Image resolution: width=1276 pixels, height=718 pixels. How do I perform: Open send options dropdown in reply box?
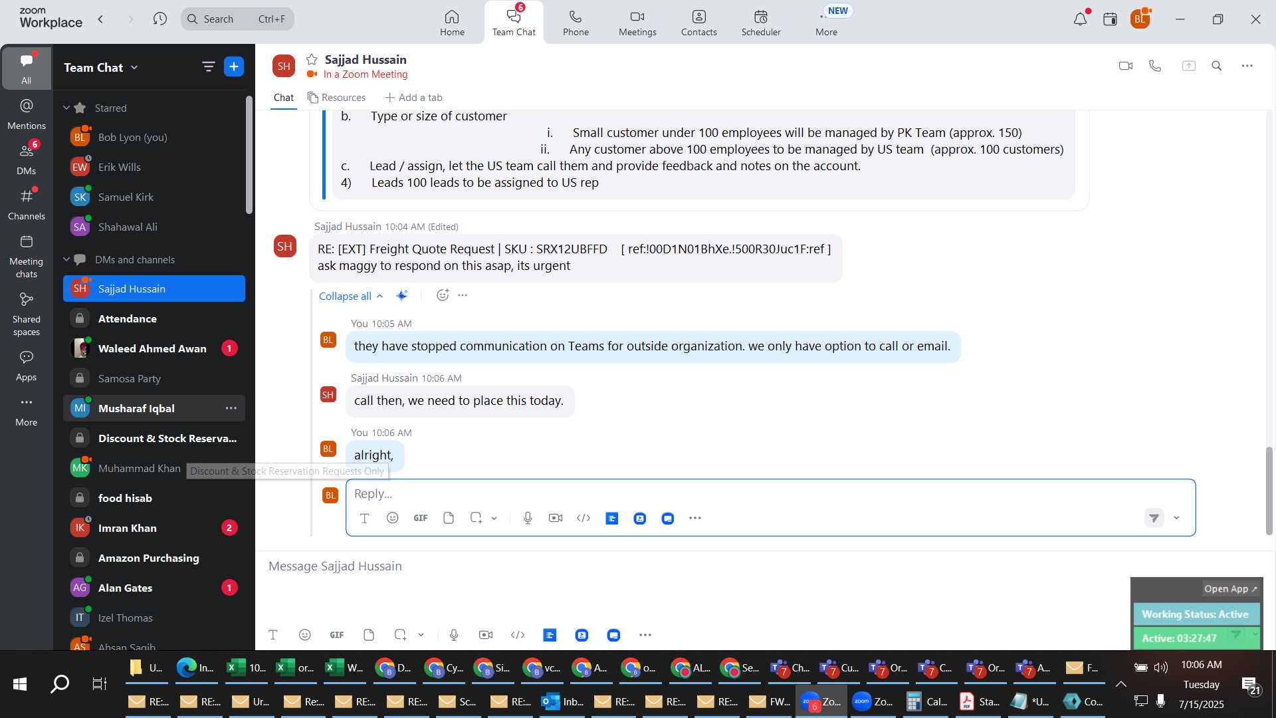1177,518
